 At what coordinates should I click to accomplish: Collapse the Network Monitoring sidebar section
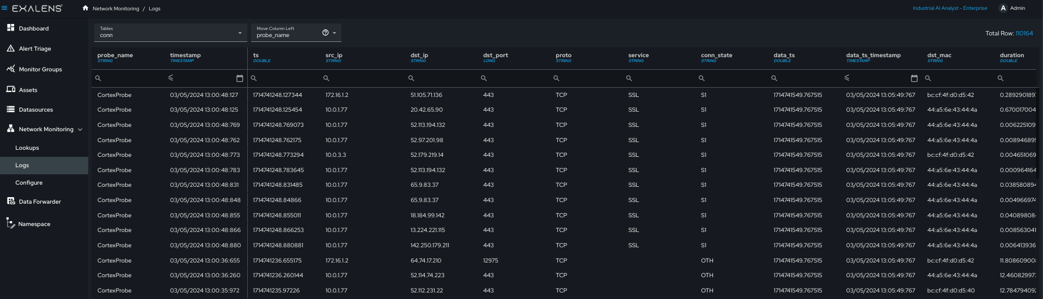[x=80, y=130]
